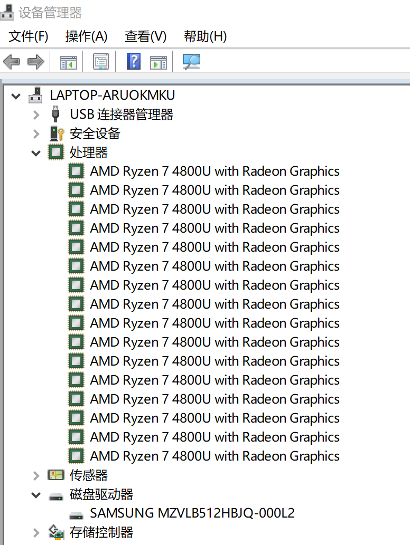Open the 查看(V) menu

(146, 36)
